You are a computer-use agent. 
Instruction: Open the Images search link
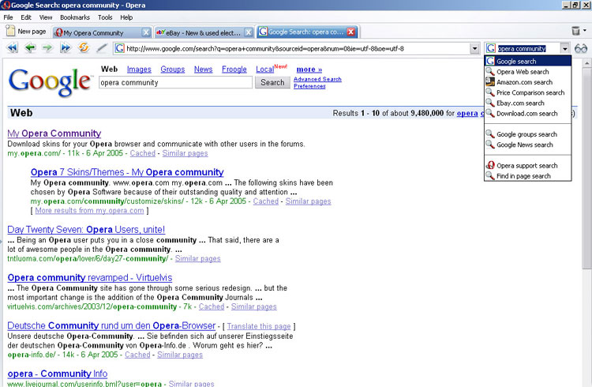pos(139,70)
